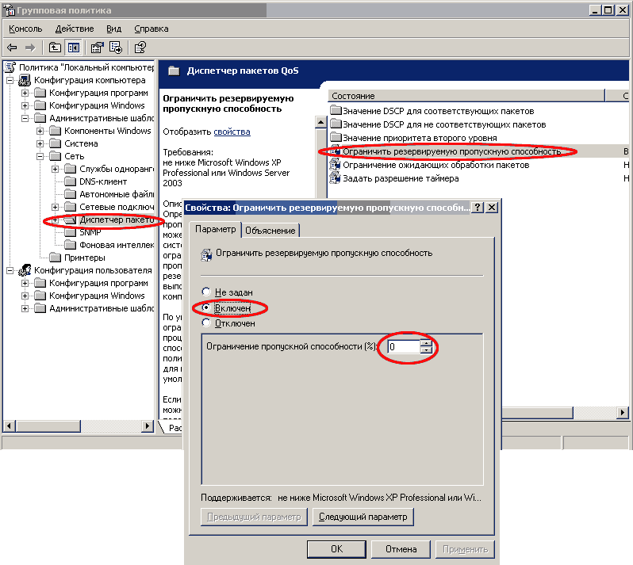The height and width of the screenshot is (565, 633).
Task: Select the Не задан radio button
Action: point(206,292)
